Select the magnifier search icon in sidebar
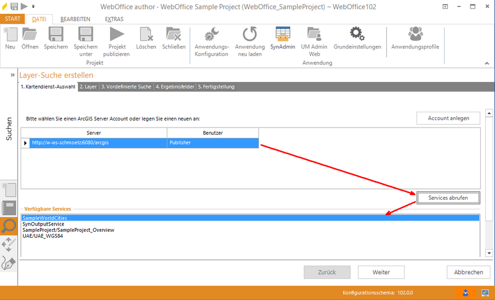The width and height of the screenshot is (495, 300). (x=9, y=227)
